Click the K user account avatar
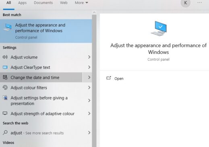 tap(186, 3)
